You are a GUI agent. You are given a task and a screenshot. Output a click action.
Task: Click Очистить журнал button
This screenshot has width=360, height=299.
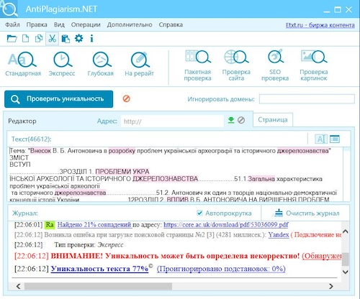tap(307, 213)
